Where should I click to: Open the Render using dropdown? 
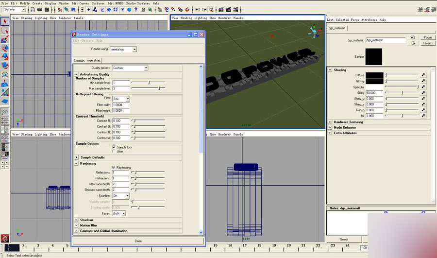click(x=123, y=49)
